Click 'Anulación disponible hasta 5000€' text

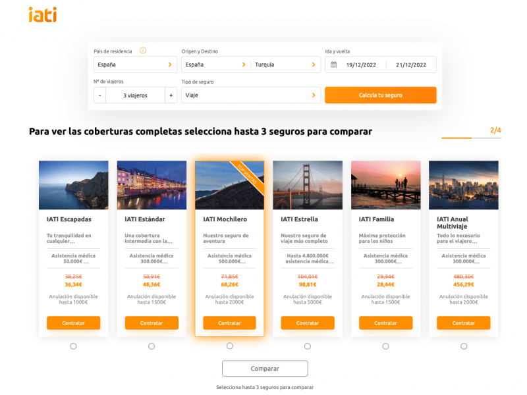[x=308, y=300]
